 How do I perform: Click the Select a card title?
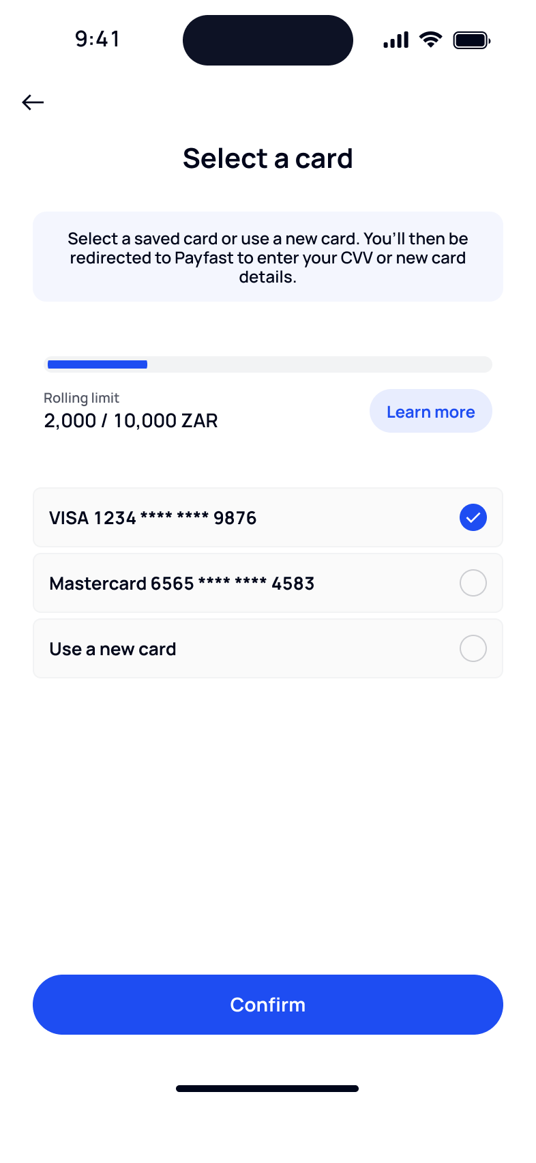pyautogui.click(x=267, y=158)
